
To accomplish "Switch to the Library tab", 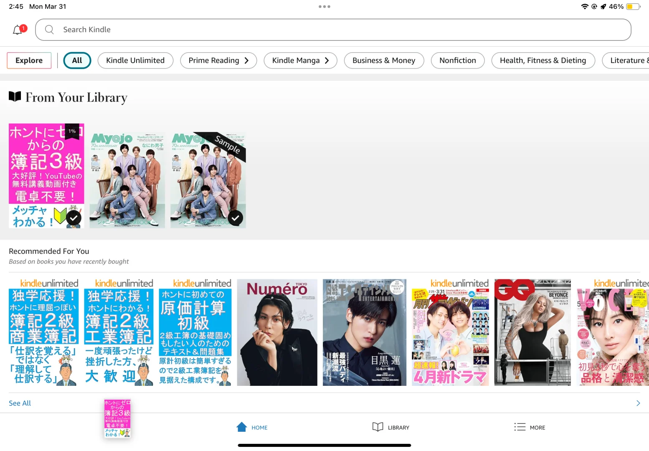I will [390, 427].
